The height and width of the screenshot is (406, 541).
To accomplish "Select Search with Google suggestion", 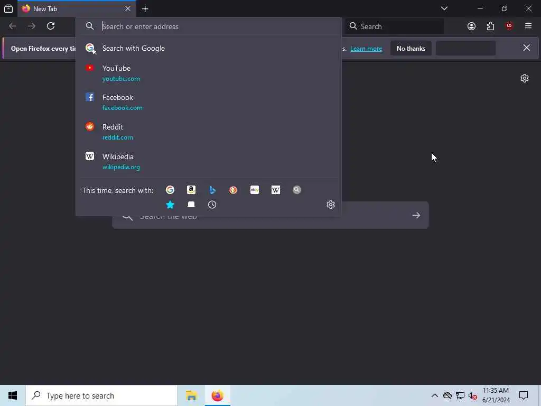I will click(x=208, y=48).
